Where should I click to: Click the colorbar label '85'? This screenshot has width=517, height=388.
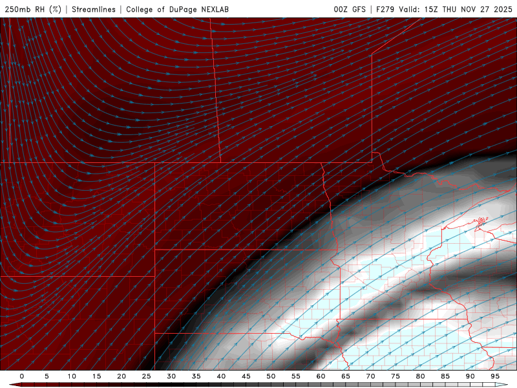tap(445, 376)
